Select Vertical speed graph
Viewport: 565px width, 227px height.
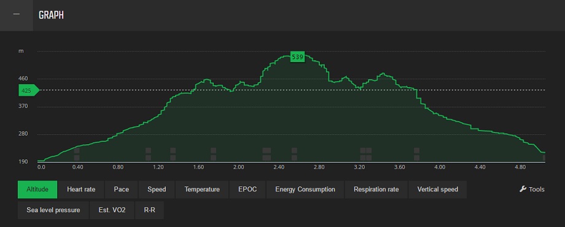(x=437, y=190)
